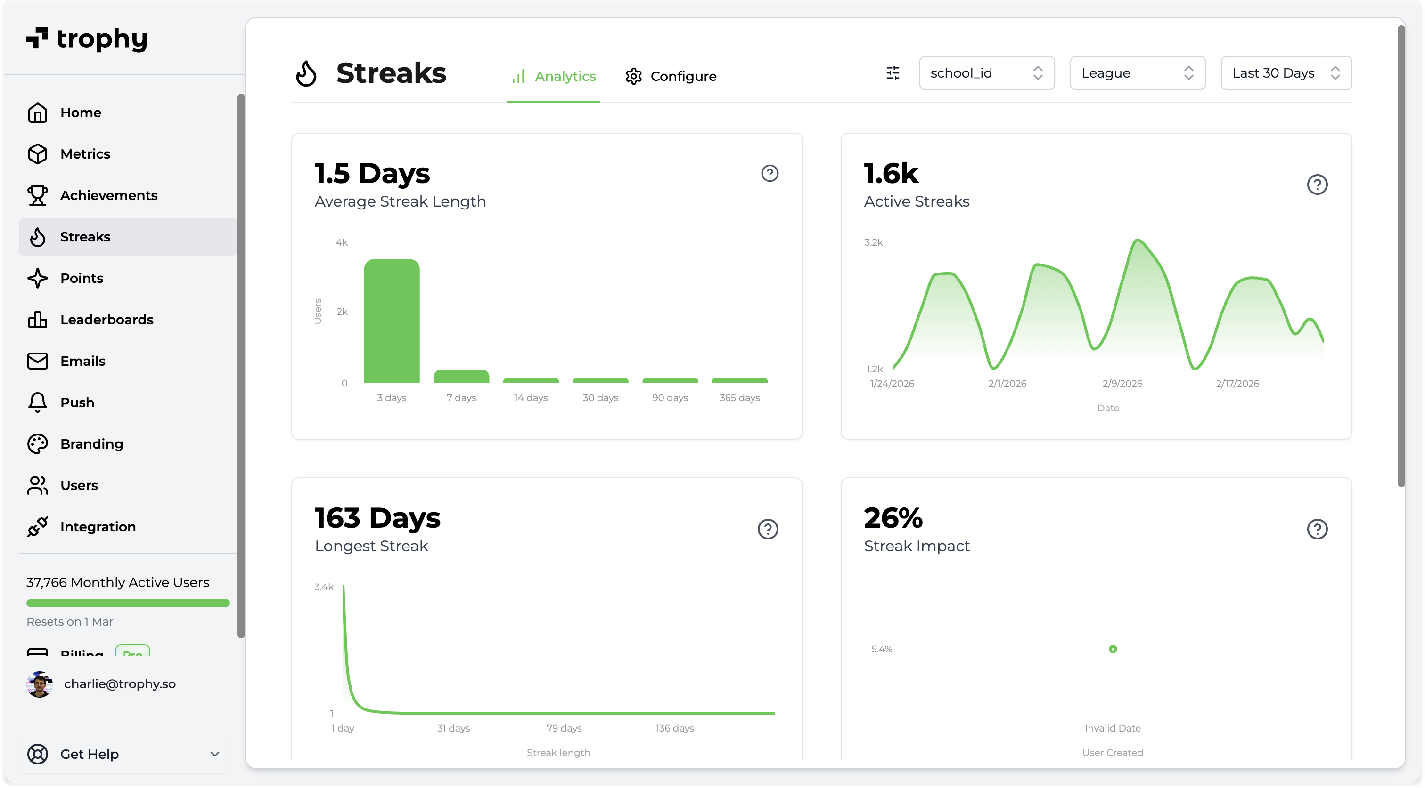1425x788 pixels.
Task: Change the Last 30 Days range
Action: pyautogui.click(x=1286, y=73)
